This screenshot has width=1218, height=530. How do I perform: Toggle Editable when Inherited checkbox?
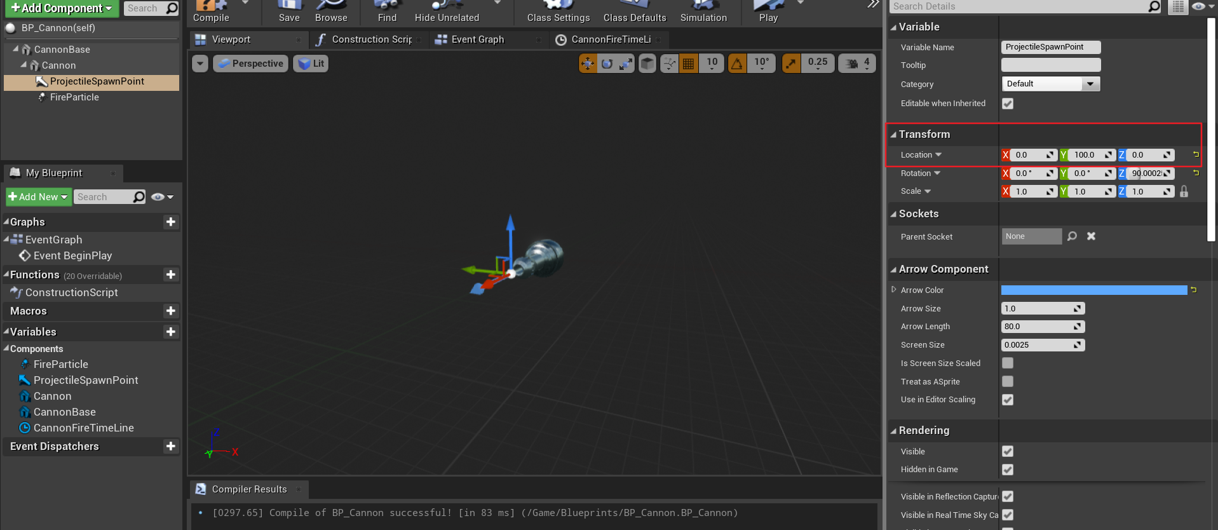1008,104
